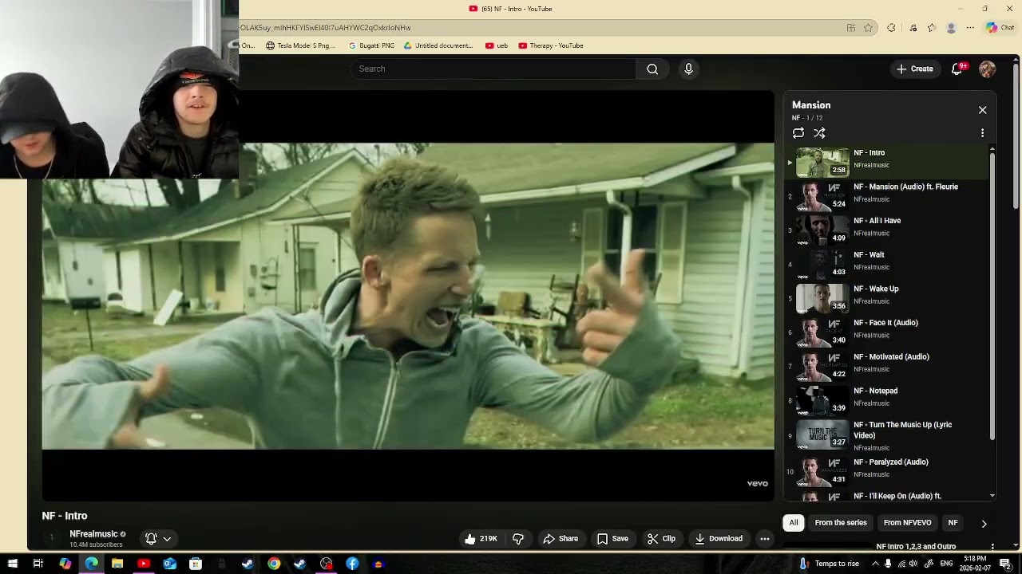Viewport: 1022px width, 574px height.
Task: Open Tesla Model S Png bookmark
Action: click(300, 46)
